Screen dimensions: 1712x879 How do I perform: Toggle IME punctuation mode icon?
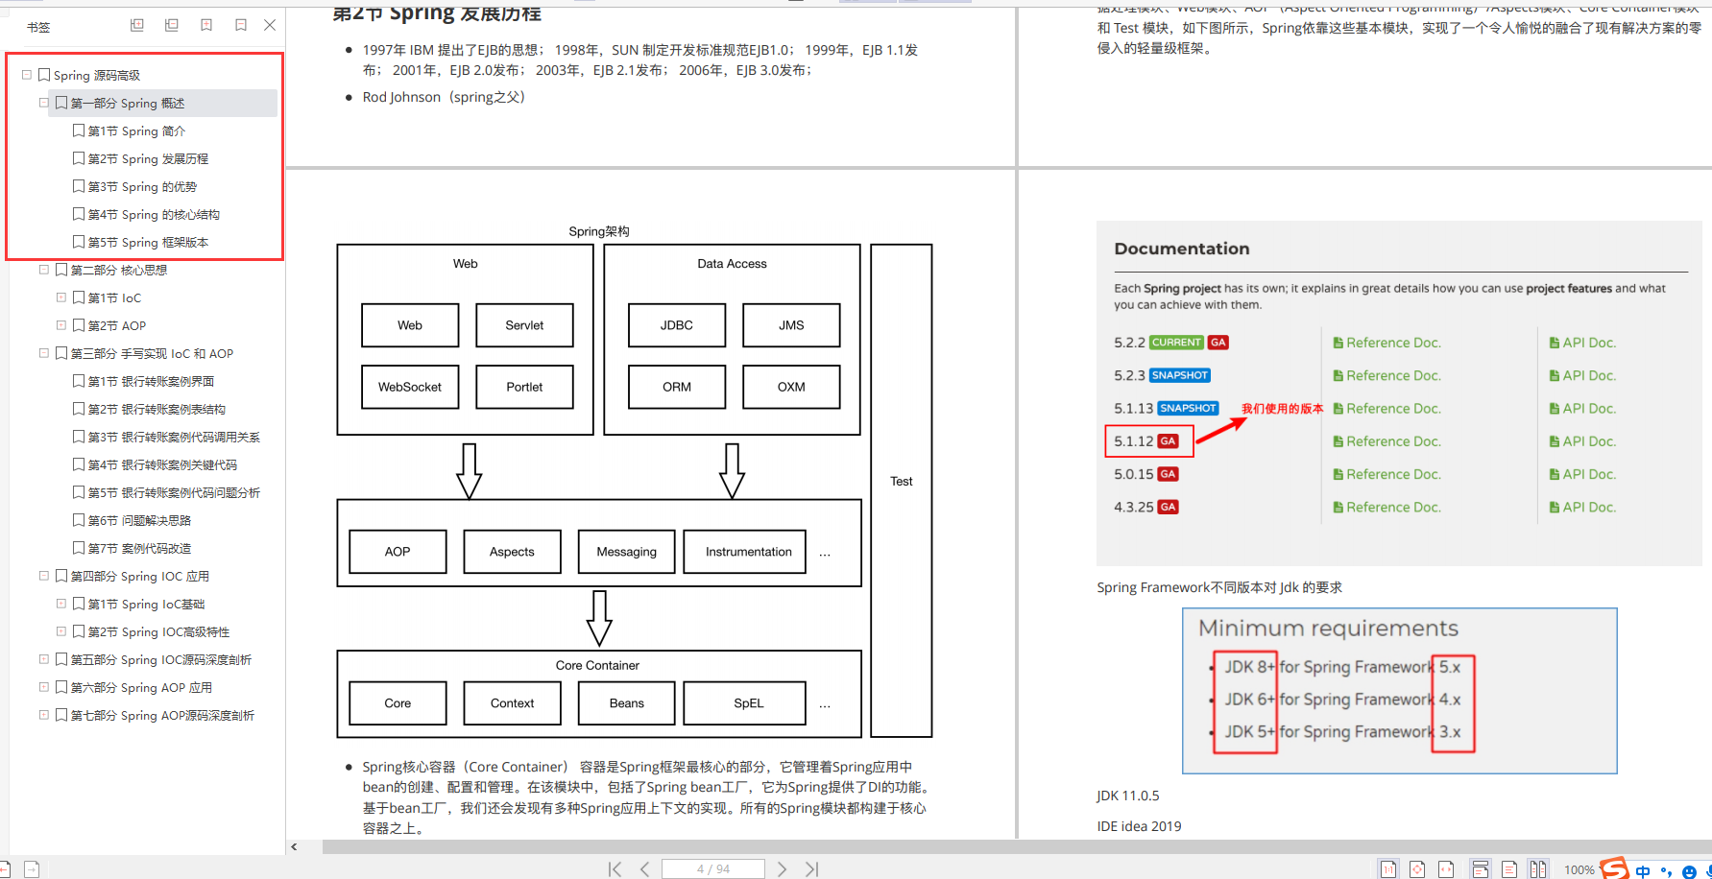1666,872
